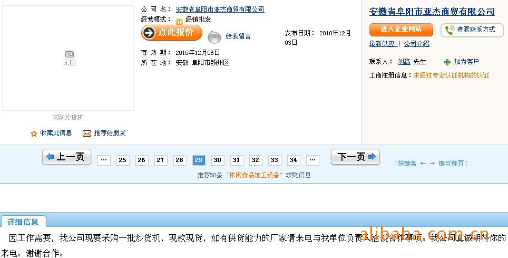Click 推荐给朋友 recommend link
The image size is (508, 258).
coord(110,133)
